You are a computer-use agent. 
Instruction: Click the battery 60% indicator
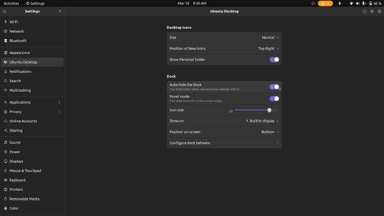click(x=375, y=4)
